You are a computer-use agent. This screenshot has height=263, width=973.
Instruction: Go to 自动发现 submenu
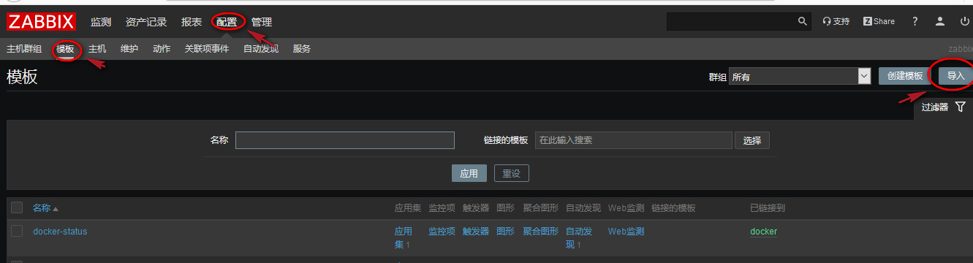[261, 49]
